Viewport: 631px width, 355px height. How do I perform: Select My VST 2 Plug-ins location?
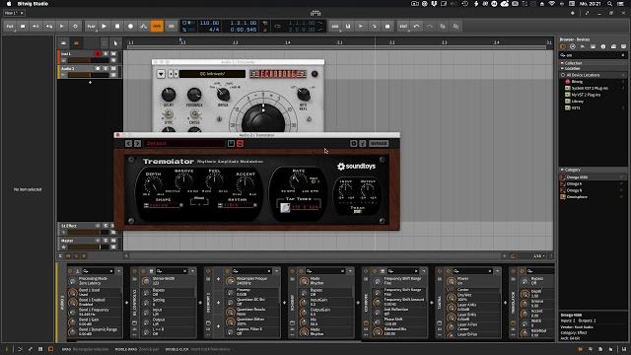coord(583,95)
